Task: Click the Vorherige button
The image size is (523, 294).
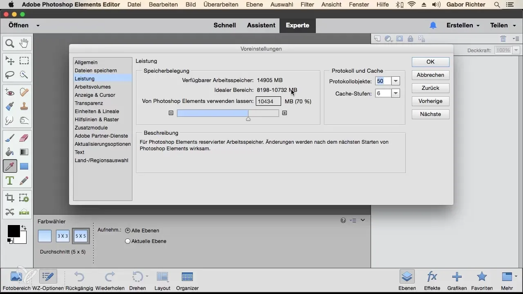Action: pyautogui.click(x=431, y=101)
